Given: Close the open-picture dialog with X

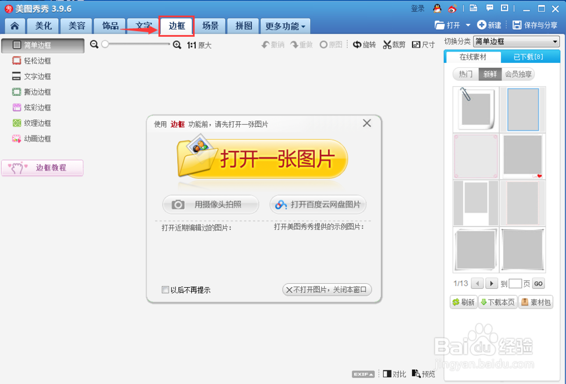Looking at the screenshot, I should pyautogui.click(x=367, y=123).
